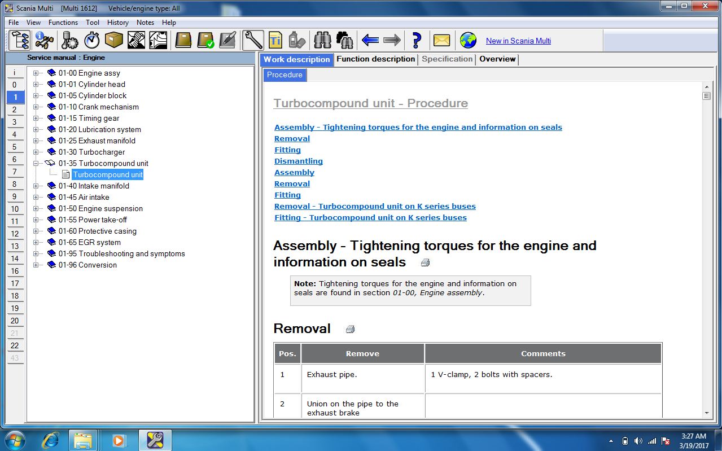
Task: Open the yellow 'Ti' technical information icon
Action: point(275,40)
